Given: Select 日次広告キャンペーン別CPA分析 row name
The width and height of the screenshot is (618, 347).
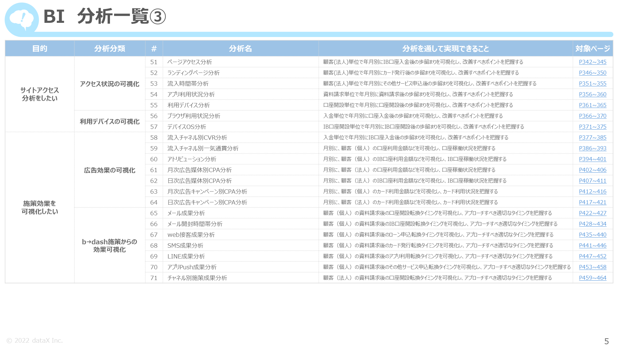Looking at the screenshot, I should (207, 202).
